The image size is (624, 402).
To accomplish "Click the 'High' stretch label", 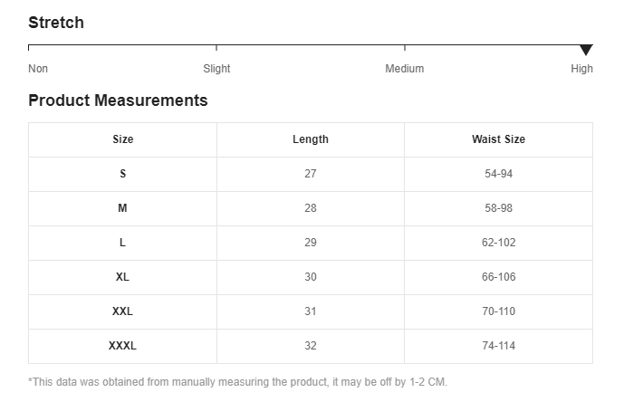I will coord(581,69).
